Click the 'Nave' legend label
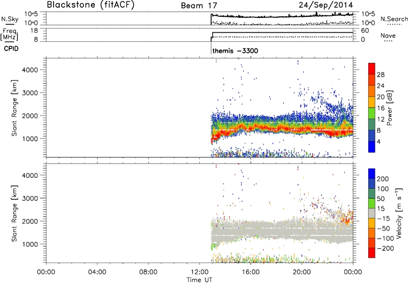The image size is (408, 283). 388,35
